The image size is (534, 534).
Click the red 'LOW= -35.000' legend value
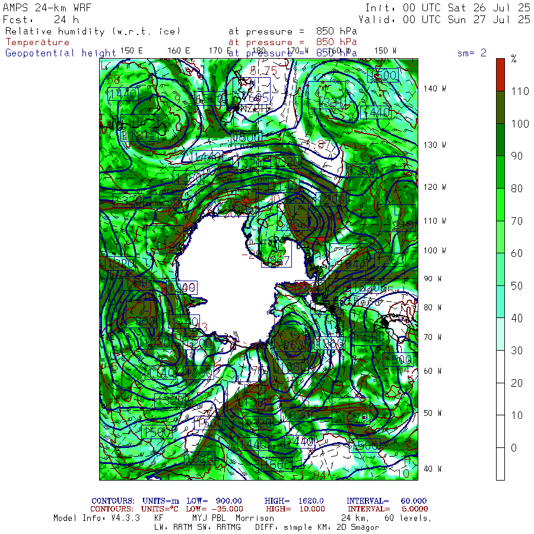[215, 509]
